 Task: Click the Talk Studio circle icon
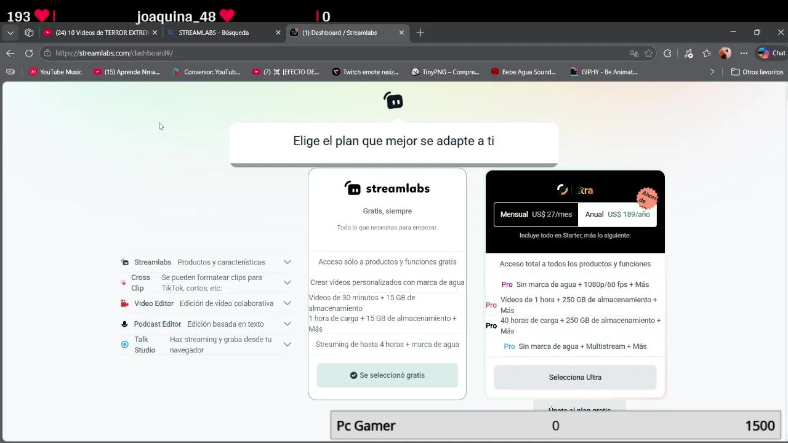125,345
